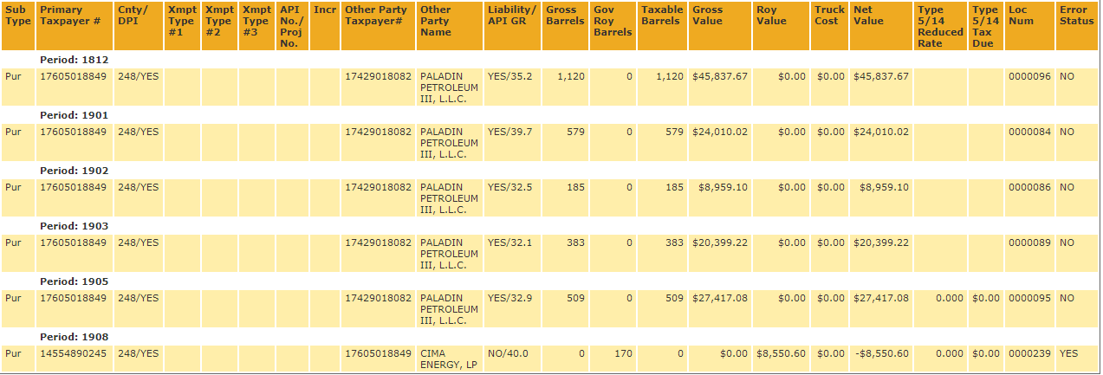Open PALADIN PETROLEUM link in period 1901
The image size is (1103, 375).
[x=449, y=143]
